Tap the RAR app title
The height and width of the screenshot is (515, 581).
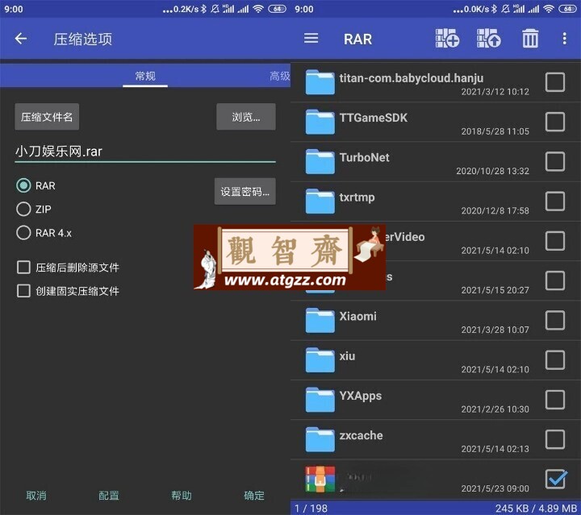pyautogui.click(x=357, y=39)
